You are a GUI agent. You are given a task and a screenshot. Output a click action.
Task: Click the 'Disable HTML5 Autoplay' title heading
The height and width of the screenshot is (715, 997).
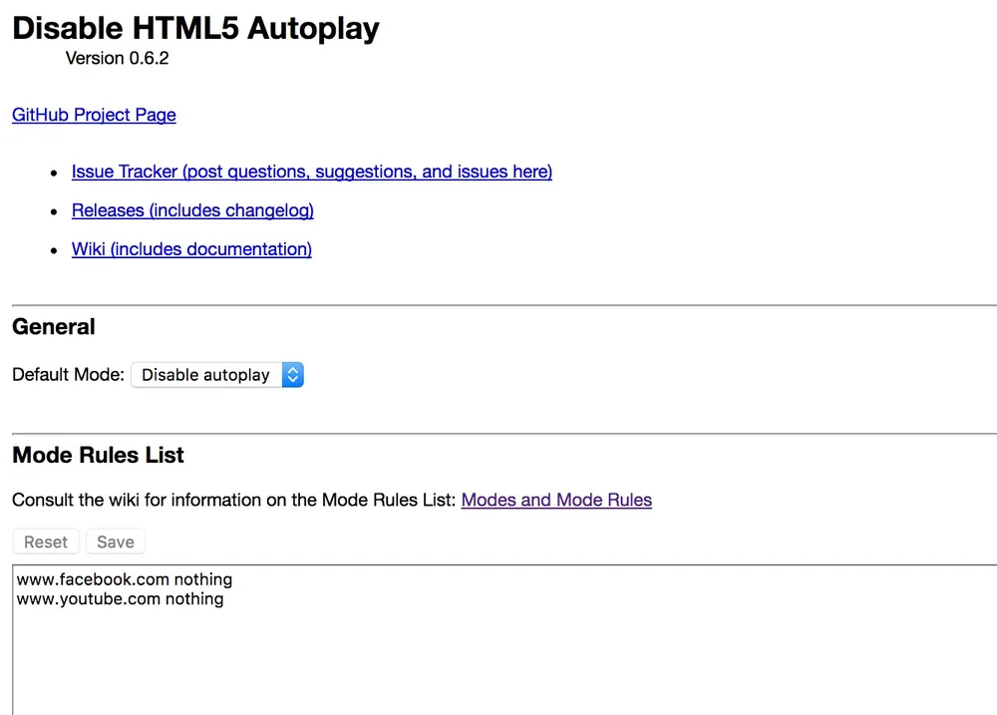pyautogui.click(x=195, y=28)
